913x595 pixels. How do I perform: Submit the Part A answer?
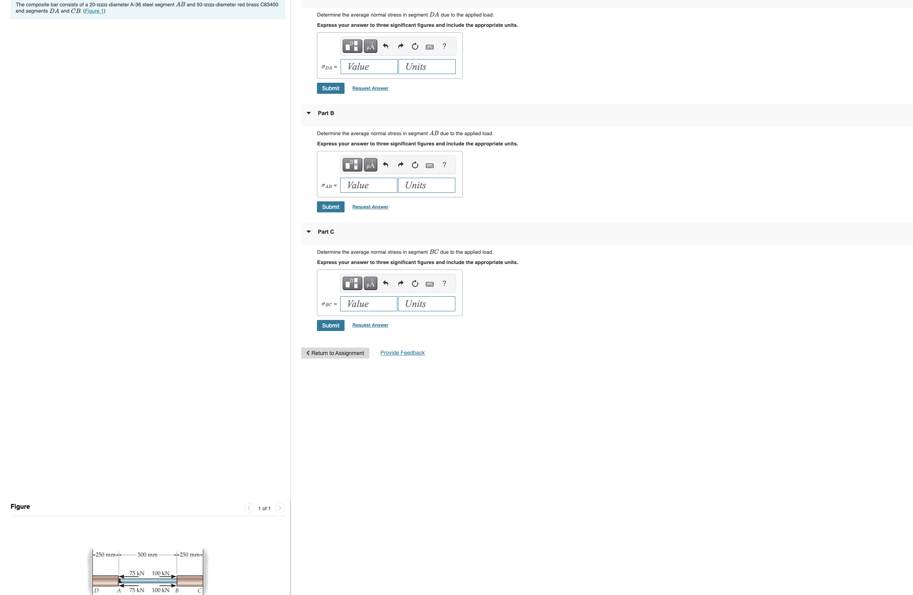click(x=330, y=88)
